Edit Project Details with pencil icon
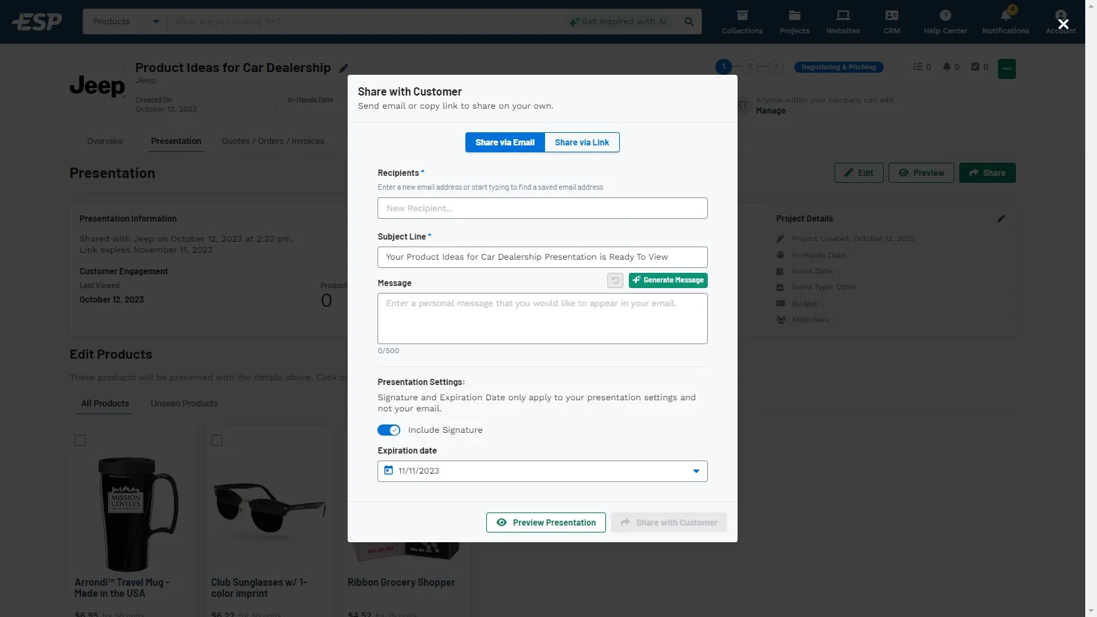This screenshot has width=1097, height=617. (x=1001, y=219)
